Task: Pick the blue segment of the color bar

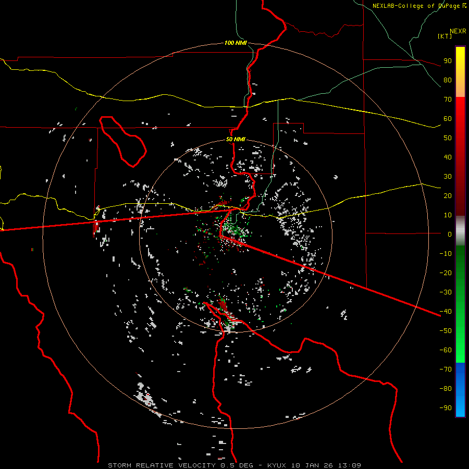Action: 460,390
